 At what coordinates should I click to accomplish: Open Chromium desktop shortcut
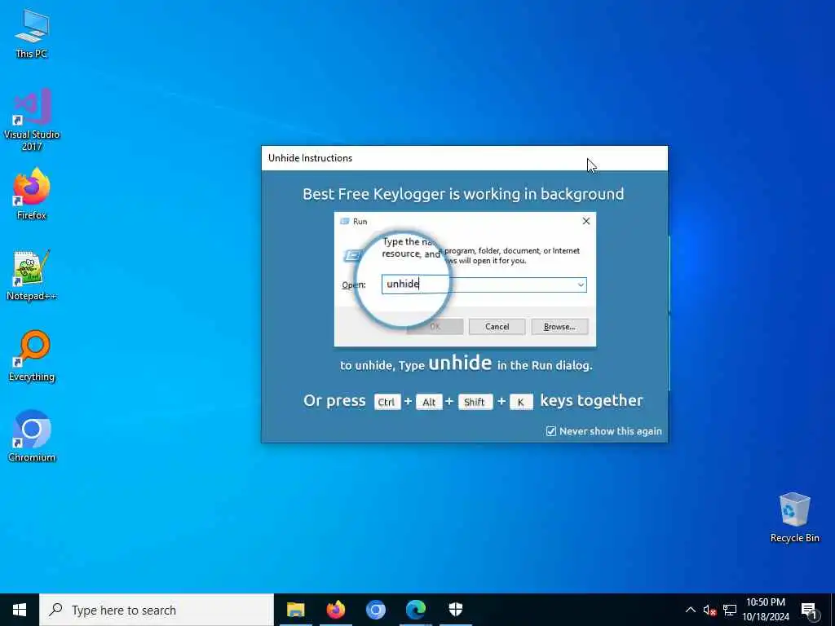click(32, 436)
